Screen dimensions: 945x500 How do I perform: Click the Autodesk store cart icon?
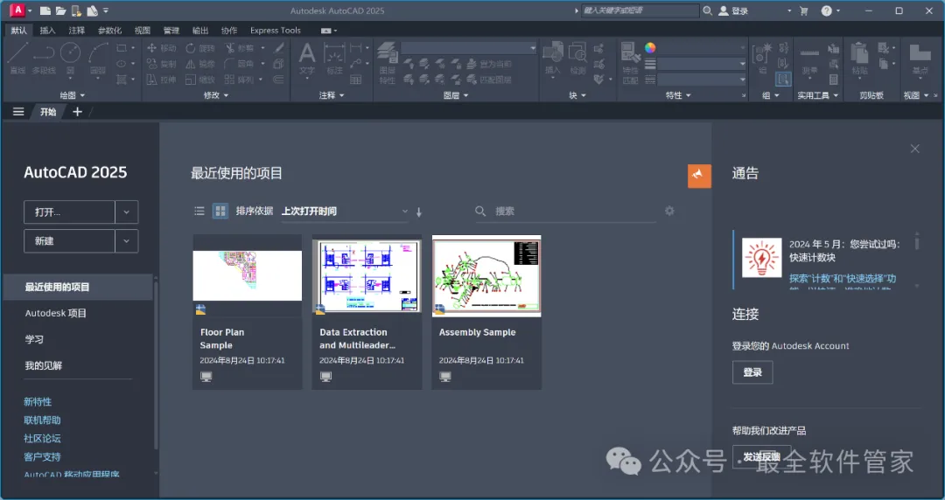pyautogui.click(x=803, y=10)
